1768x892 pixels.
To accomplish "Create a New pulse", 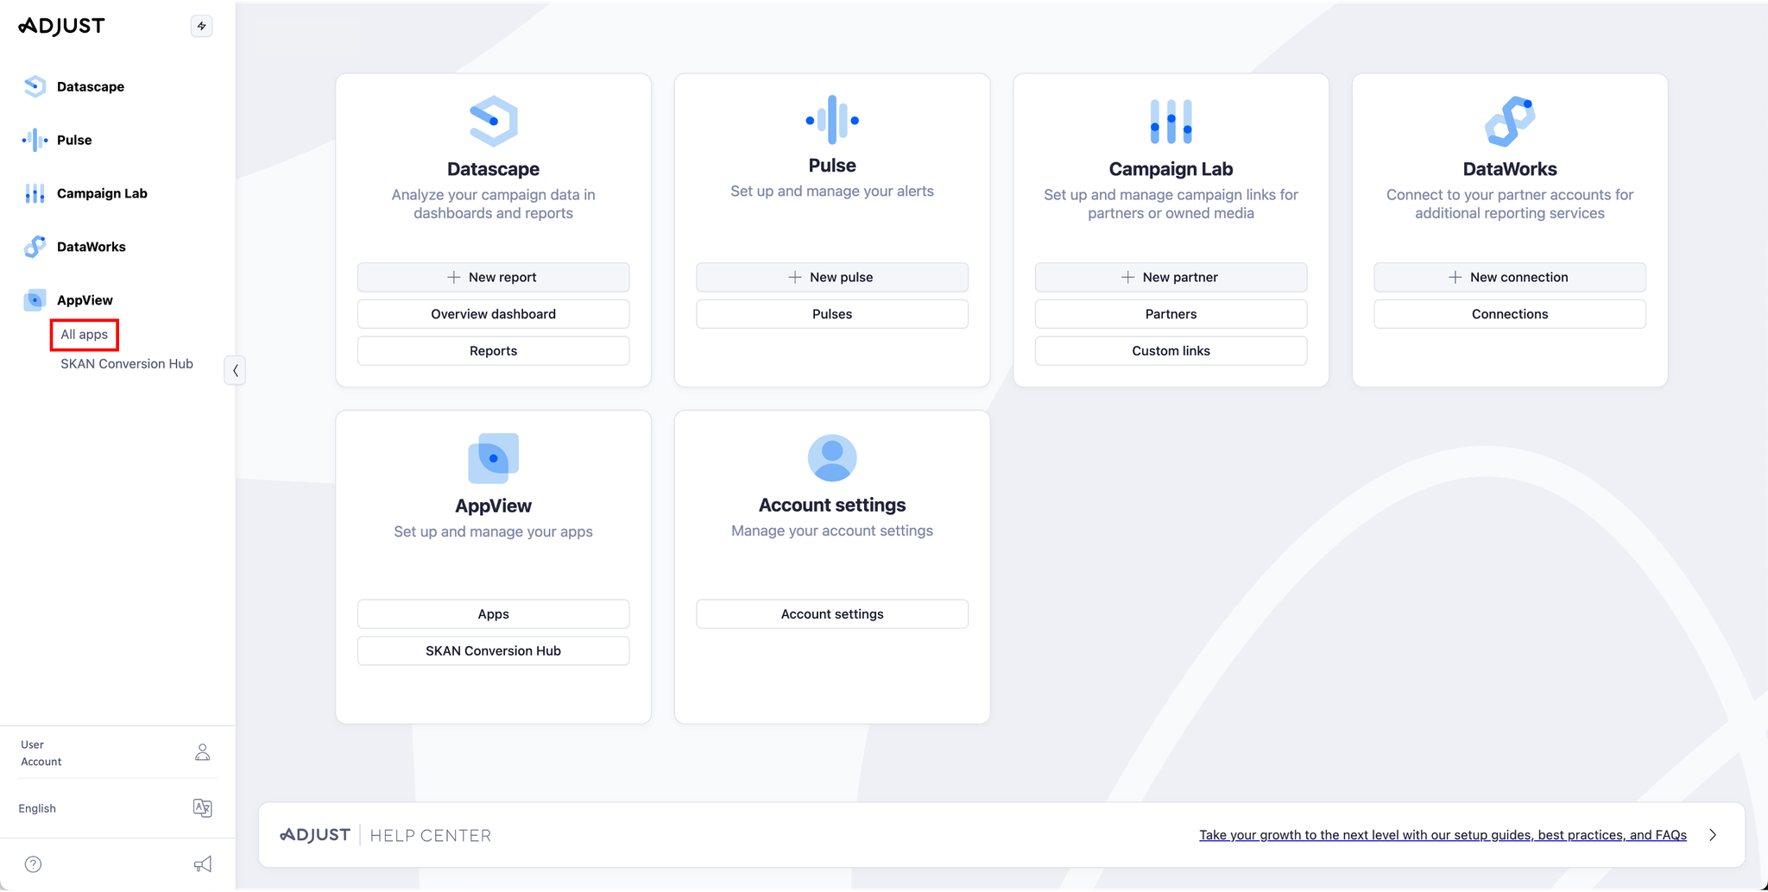I will (x=832, y=277).
